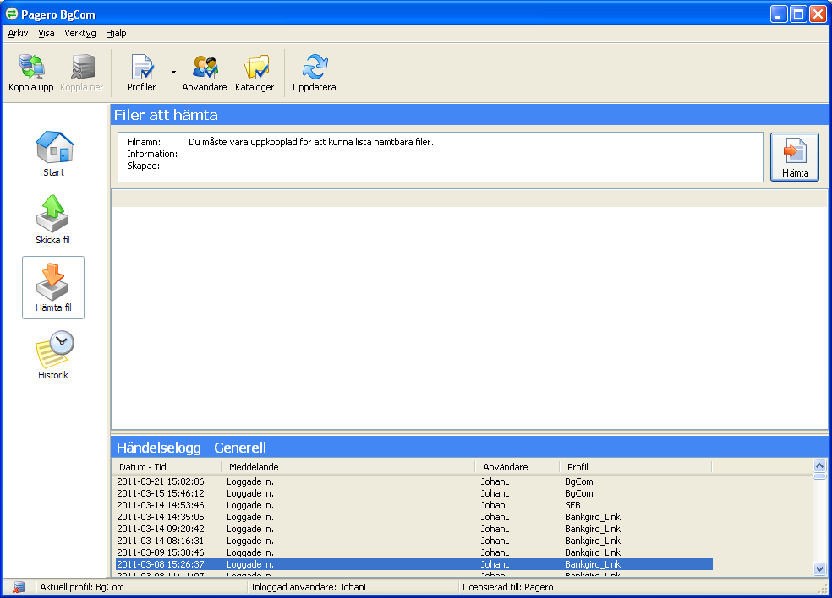Click the Hämta button
This screenshot has width=832, height=598.
[794, 157]
